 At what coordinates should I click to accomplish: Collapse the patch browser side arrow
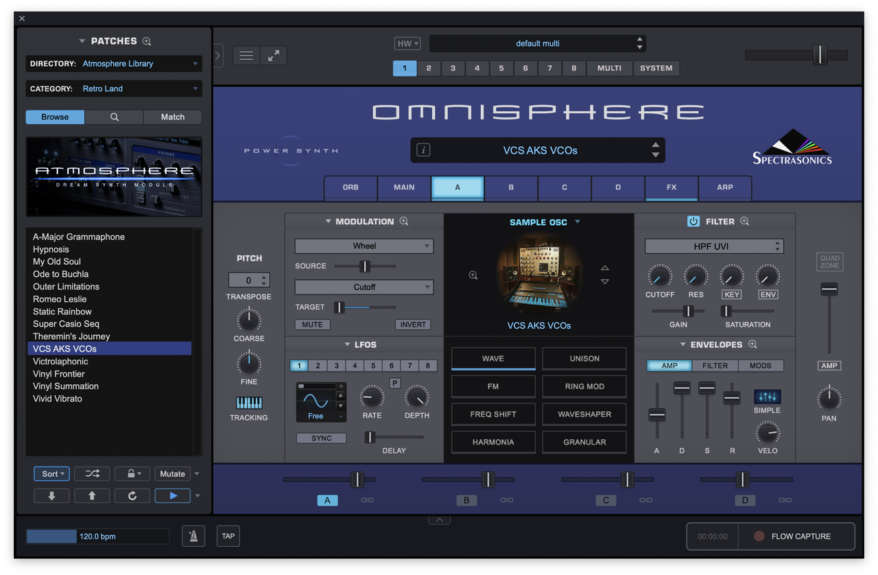[218, 56]
